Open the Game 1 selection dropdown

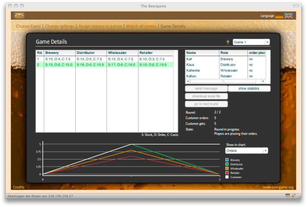[x=251, y=42]
